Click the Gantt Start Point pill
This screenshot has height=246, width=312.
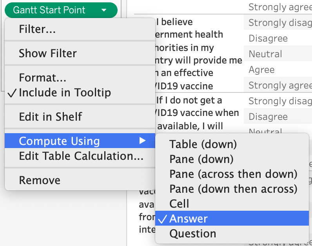point(49,10)
